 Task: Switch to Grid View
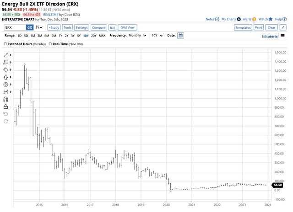(127, 27)
